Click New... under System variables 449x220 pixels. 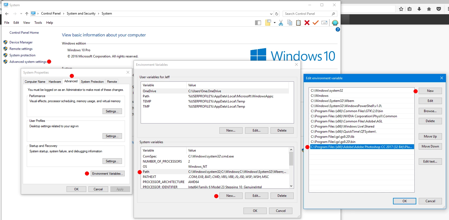[x=231, y=196]
